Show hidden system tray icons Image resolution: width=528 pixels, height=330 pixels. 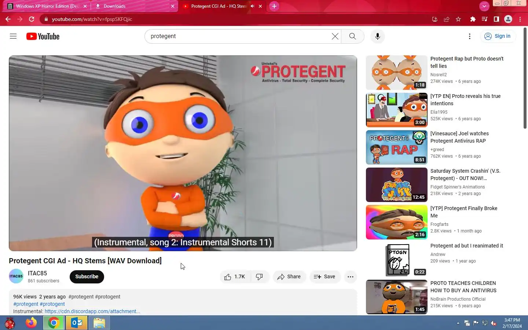[458, 323]
